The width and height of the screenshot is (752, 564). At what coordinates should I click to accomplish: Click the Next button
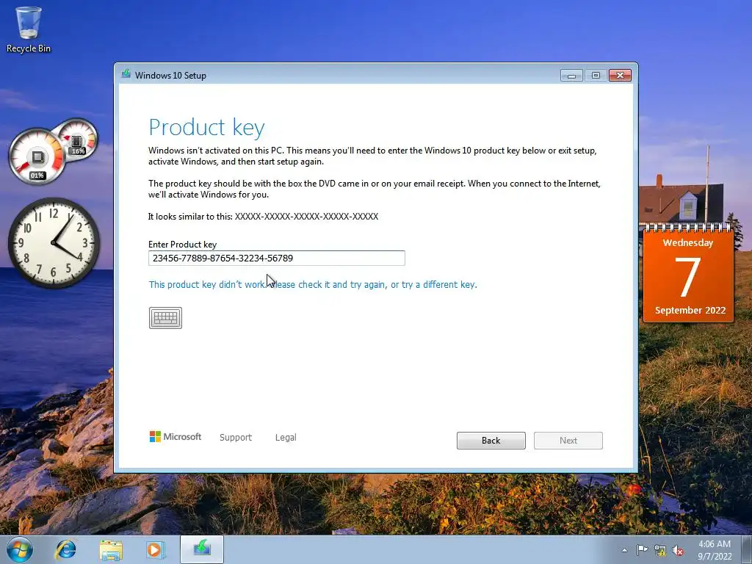[x=568, y=441]
